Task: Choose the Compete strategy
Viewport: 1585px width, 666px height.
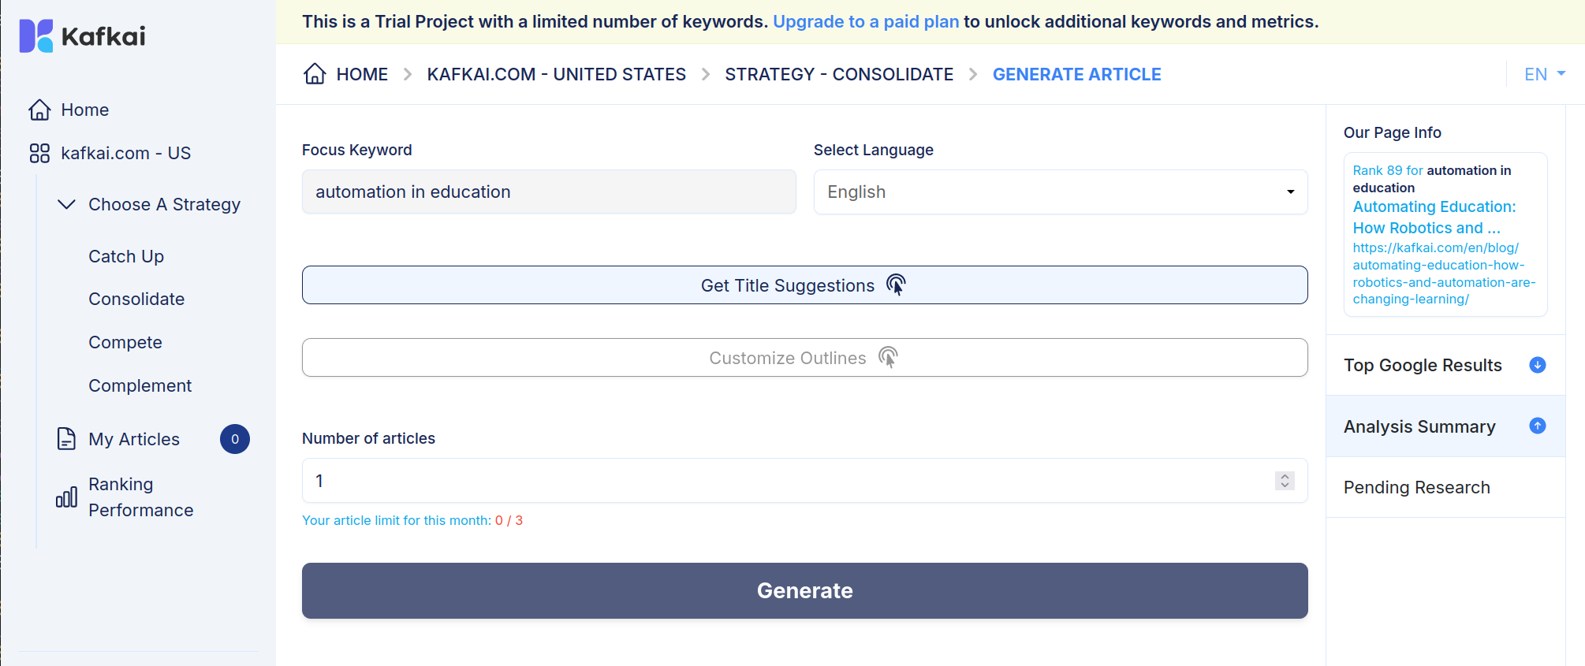Action: pyautogui.click(x=125, y=342)
